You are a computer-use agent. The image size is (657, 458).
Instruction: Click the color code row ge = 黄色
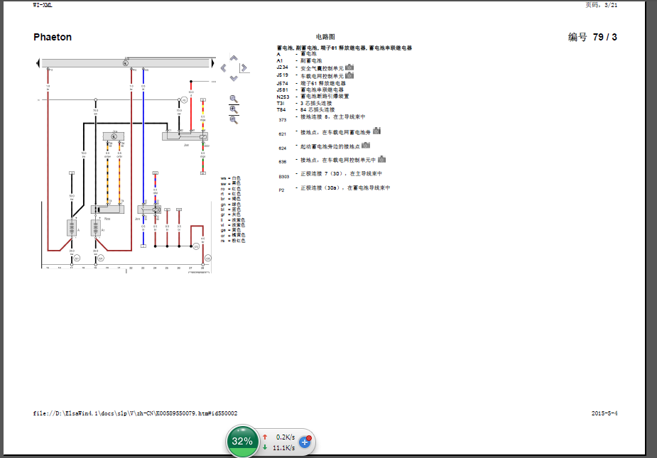pyautogui.click(x=230, y=230)
